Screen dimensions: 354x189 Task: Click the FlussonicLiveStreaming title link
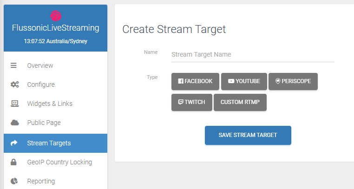(56, 28)
